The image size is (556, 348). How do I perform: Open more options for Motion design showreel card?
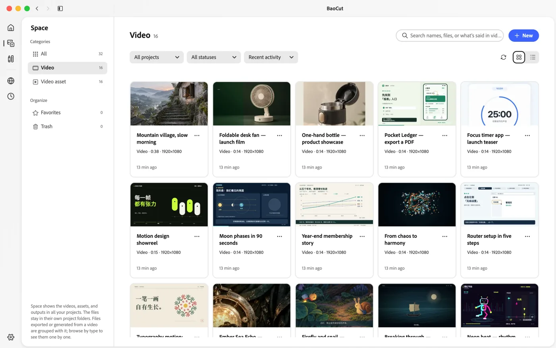coord(197,237)
